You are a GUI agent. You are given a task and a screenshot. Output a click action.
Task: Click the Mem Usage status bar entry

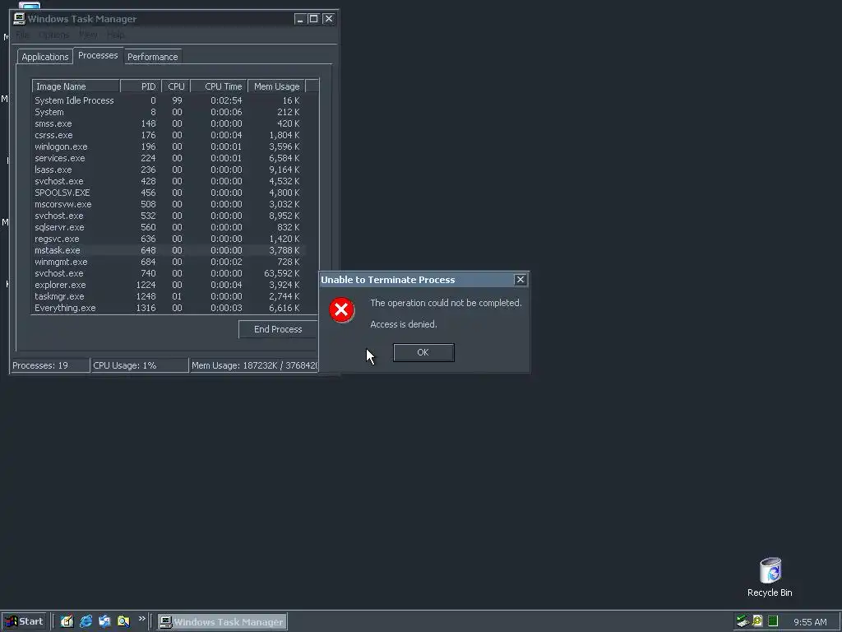tap(254, 365)
